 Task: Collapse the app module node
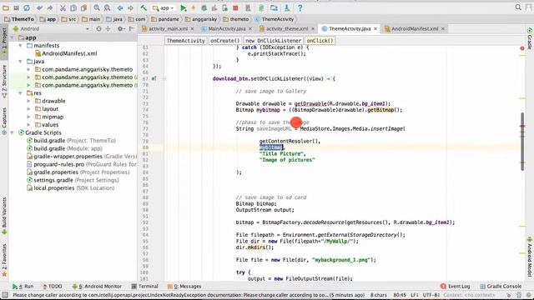coord(13,37)
